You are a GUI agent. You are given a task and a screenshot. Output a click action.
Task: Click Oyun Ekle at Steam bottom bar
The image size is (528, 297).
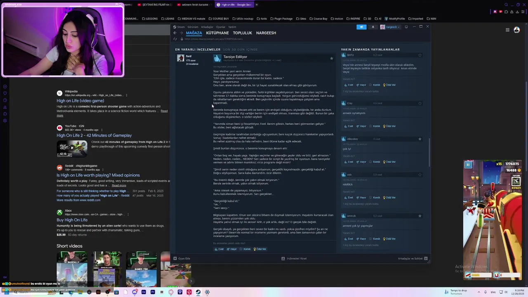[x=181, y=259]
